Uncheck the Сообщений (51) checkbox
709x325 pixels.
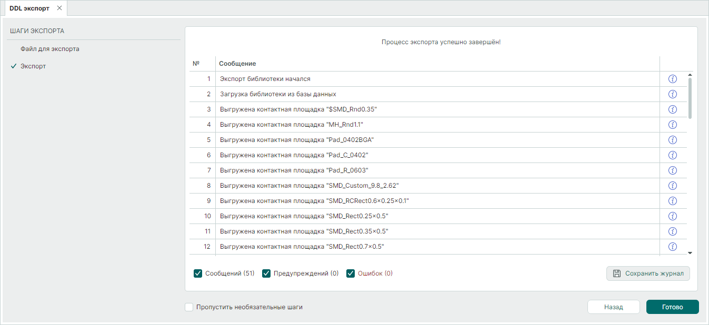coord(198,273)
